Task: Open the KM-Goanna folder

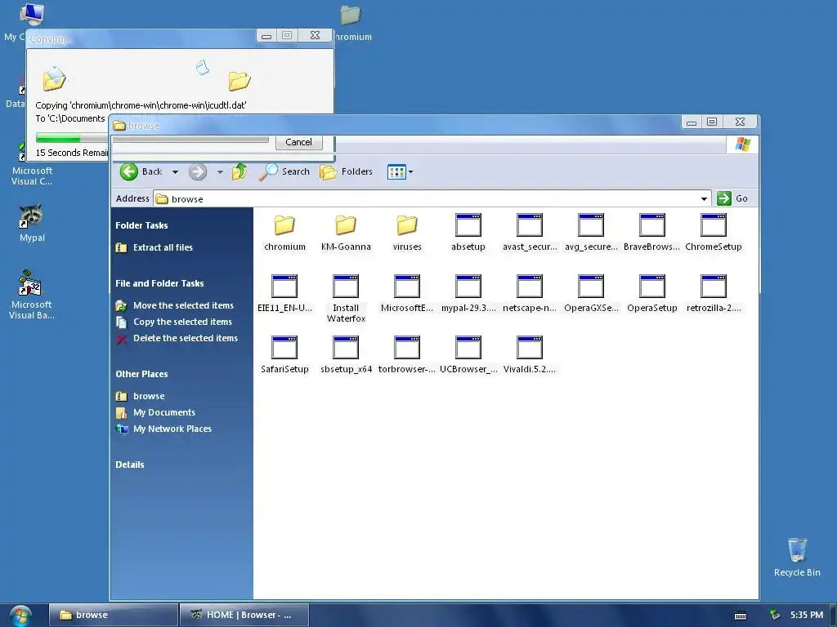Action: coord(346,233)
